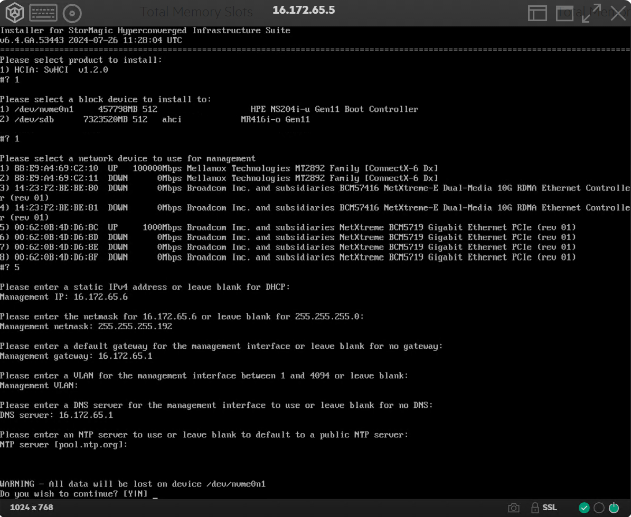Click DNS server 16.172.65.1 line
The image size is (631, 517).
[x=56, y=415]
